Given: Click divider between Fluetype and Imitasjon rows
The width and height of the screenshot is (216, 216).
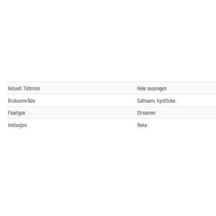Looking at the screenshot, I should 111,118.
